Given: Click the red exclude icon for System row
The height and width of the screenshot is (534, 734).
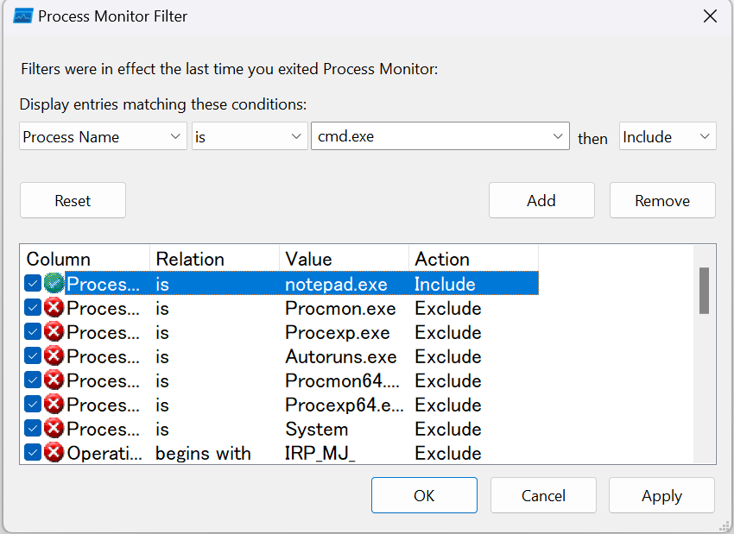Looking at the screenshot, I should pos(54,429).
